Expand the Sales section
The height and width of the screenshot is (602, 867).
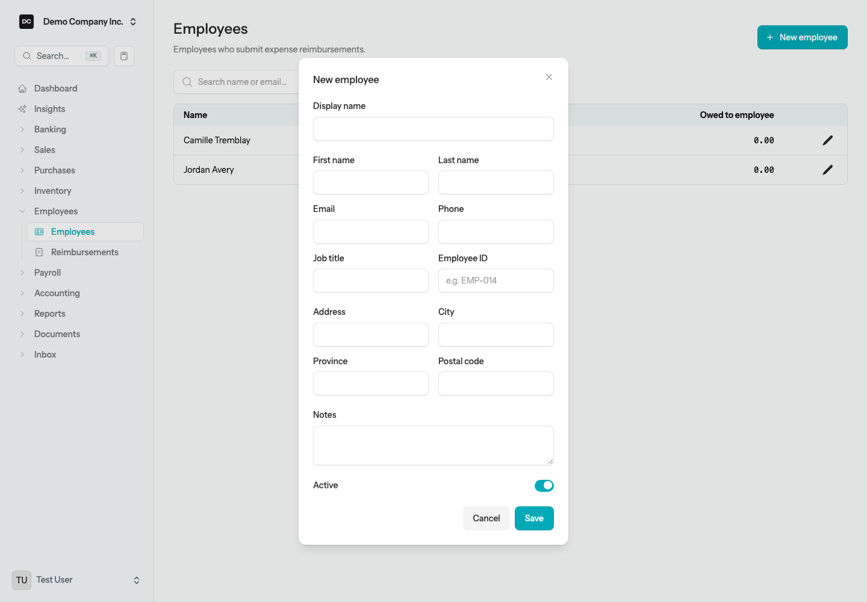point(77,150)
